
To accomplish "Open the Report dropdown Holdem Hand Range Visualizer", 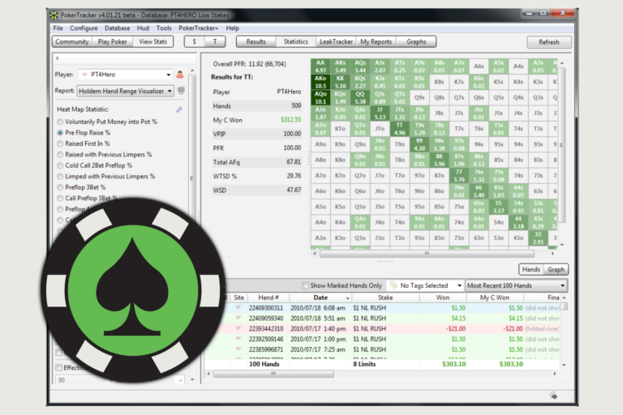I will coord(125,91).
